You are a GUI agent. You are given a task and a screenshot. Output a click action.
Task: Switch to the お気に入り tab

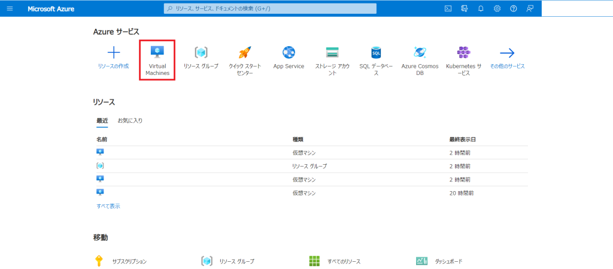click(130, 121)
